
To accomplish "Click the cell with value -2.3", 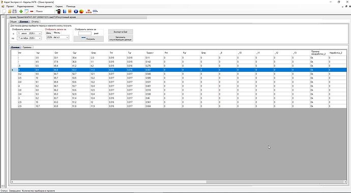I will click(x=99, y=58).
